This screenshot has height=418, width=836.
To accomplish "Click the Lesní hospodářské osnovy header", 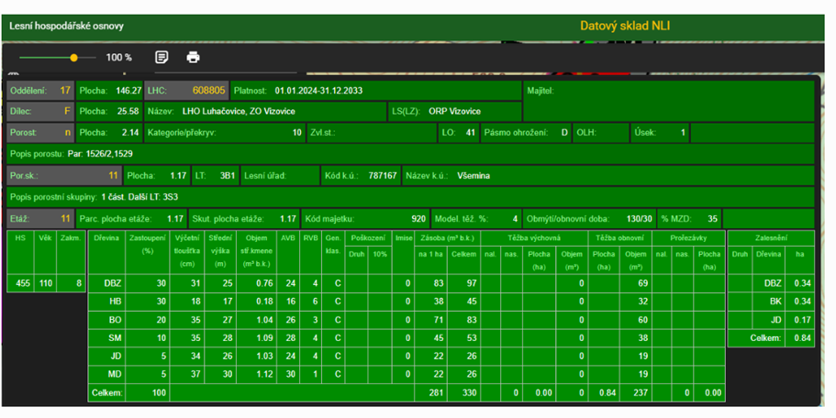I will coord(66,27).
